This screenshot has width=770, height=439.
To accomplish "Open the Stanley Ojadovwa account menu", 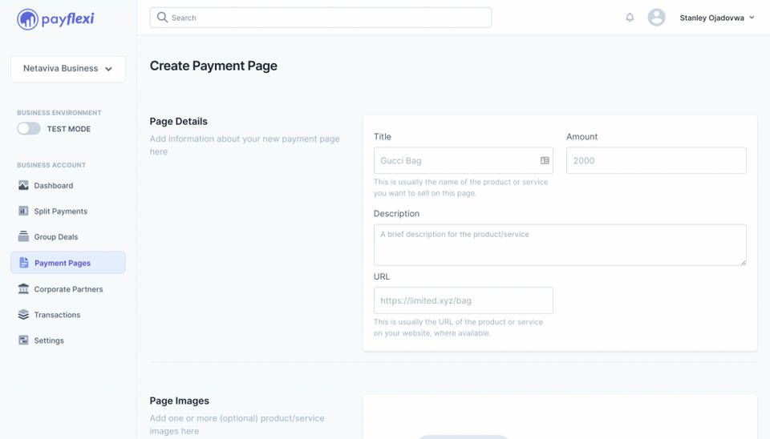I will (716, 18).
